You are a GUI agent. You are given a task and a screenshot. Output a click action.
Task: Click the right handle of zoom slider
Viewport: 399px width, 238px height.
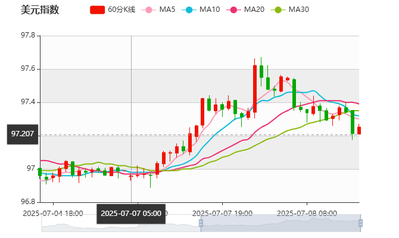(x=361, y=224)
